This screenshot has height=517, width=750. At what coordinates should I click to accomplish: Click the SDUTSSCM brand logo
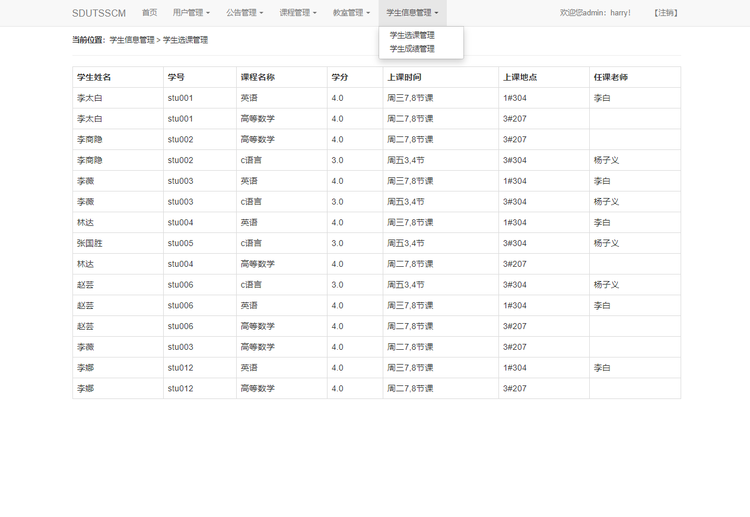tap(98, 12)
